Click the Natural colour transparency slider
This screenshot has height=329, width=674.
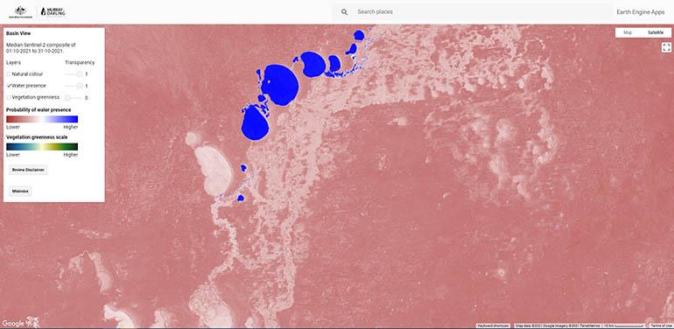[x=74, y=73]
